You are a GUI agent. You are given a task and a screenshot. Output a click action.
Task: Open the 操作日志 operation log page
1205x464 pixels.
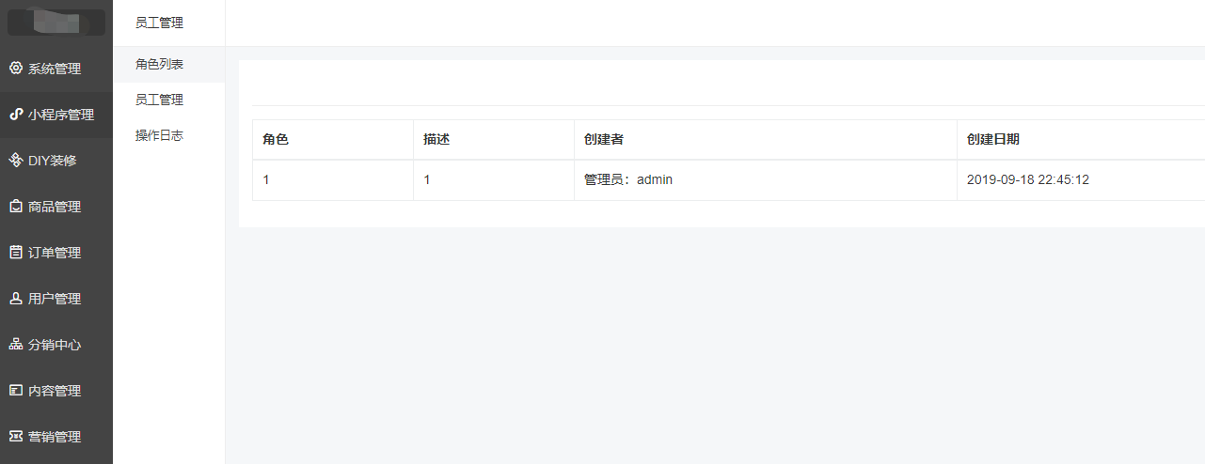(x=159, y=135)
